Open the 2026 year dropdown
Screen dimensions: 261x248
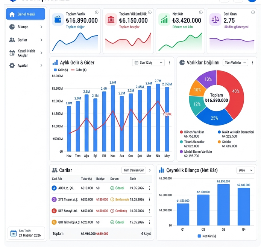pyautogui.click(x=246, y=170)
